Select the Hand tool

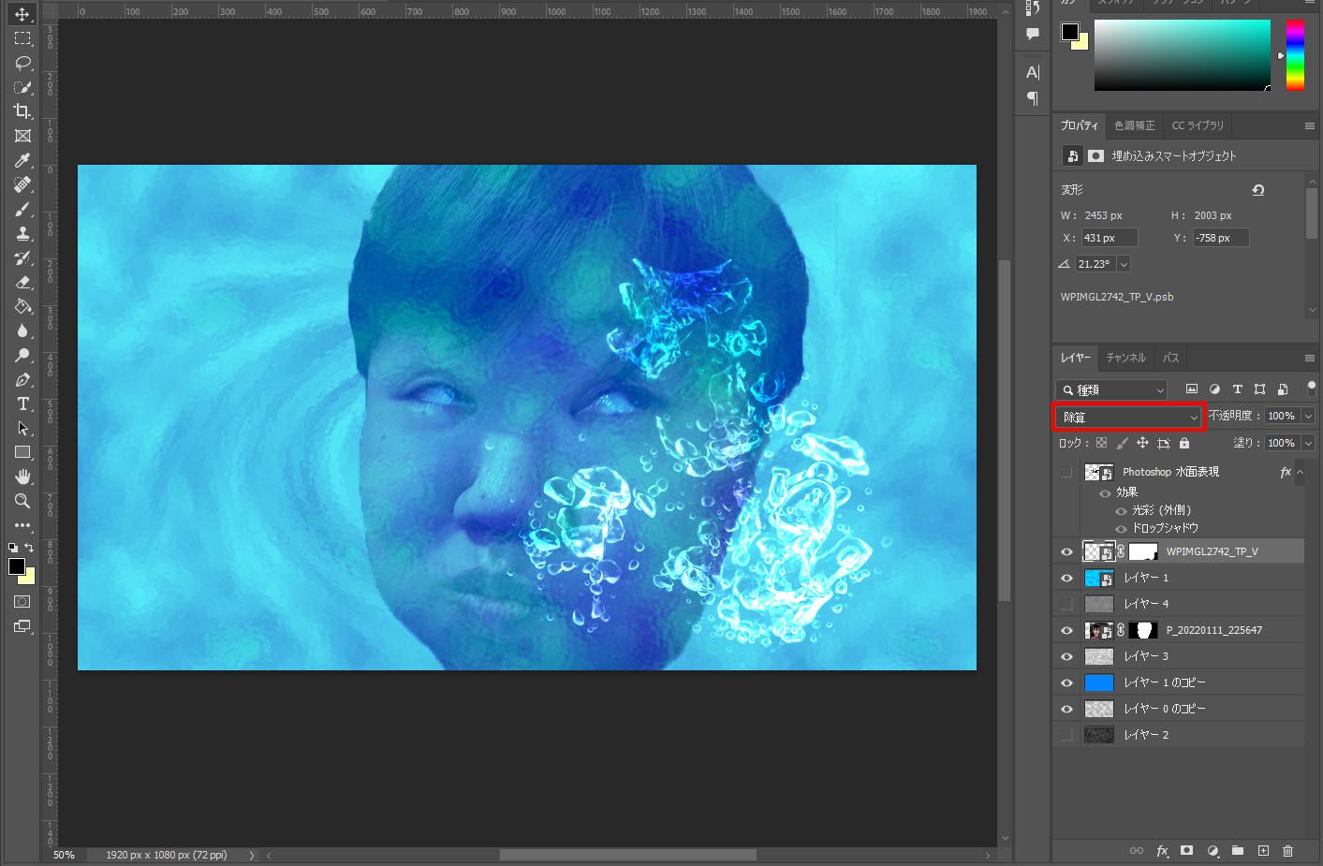click(x=22, y=477)
